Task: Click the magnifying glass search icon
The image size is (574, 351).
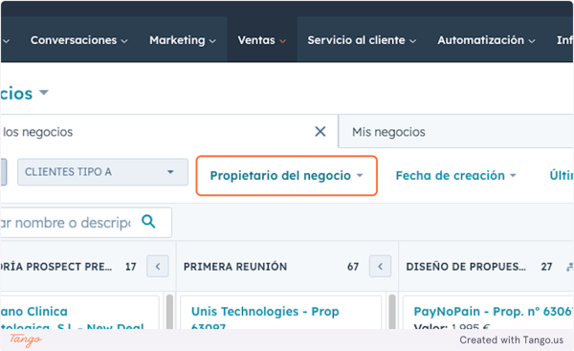Action: pyautogui.click(x=148, y=222)
